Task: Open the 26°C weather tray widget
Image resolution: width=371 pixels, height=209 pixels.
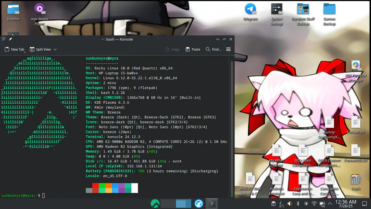Action: pyautogui.click(x=282, y=204)
